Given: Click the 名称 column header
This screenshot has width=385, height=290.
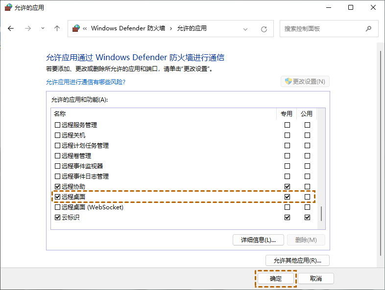Looking at the screenshot, I should 164,114.
